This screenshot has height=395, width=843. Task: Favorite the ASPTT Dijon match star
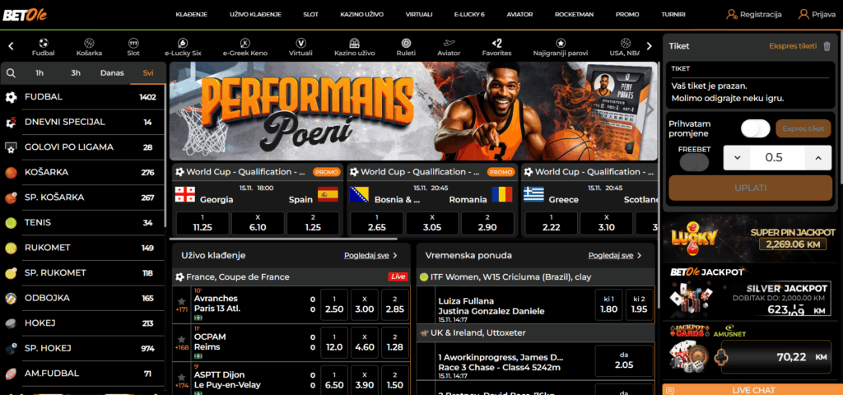(x=182, y=377)
